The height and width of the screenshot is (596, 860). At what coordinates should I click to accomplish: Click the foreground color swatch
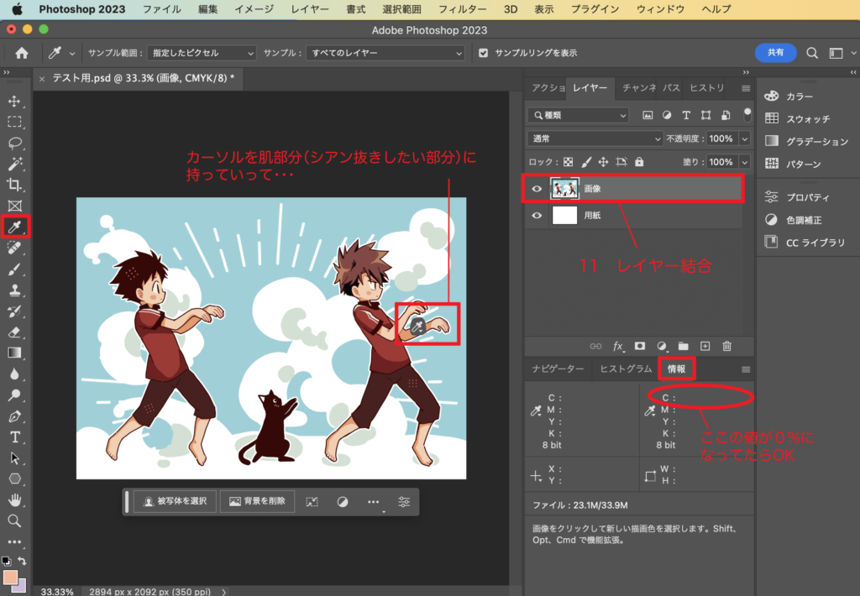[10, 578]
